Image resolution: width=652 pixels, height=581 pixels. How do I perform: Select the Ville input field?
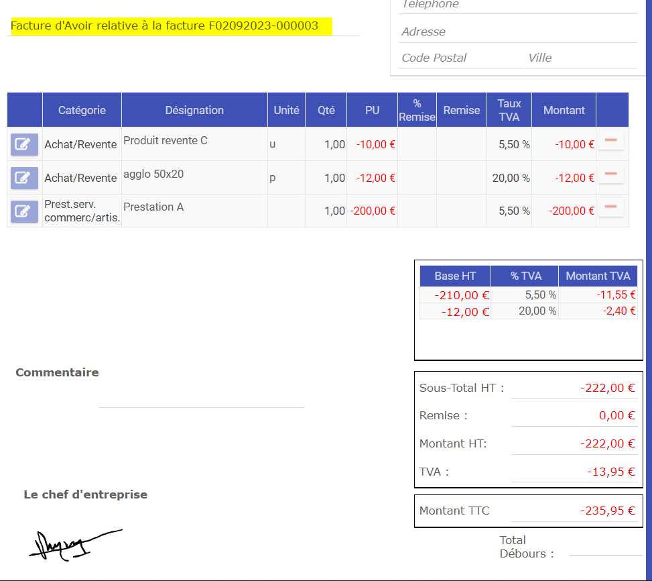tap(580, 58)
